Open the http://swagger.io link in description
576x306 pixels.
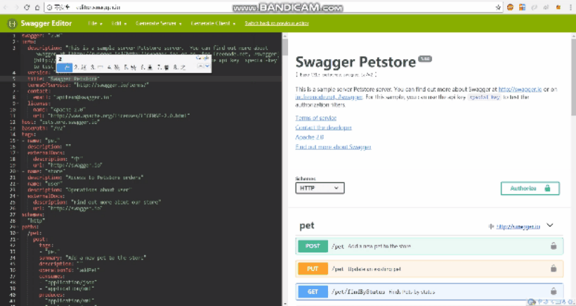(x=520, y=89)
